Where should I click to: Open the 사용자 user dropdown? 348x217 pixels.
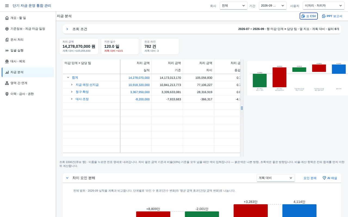tap(324, 6)
